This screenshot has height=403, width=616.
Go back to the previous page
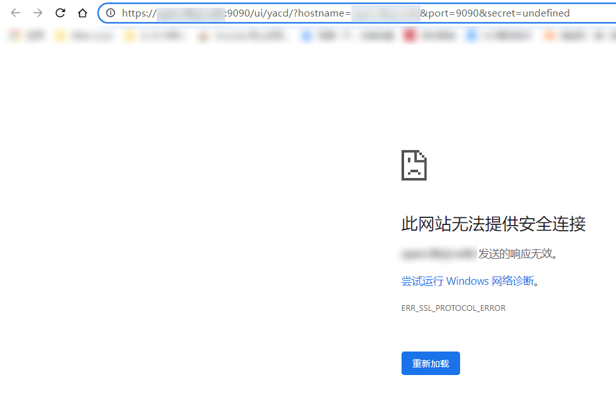click(x=15, y=12)
